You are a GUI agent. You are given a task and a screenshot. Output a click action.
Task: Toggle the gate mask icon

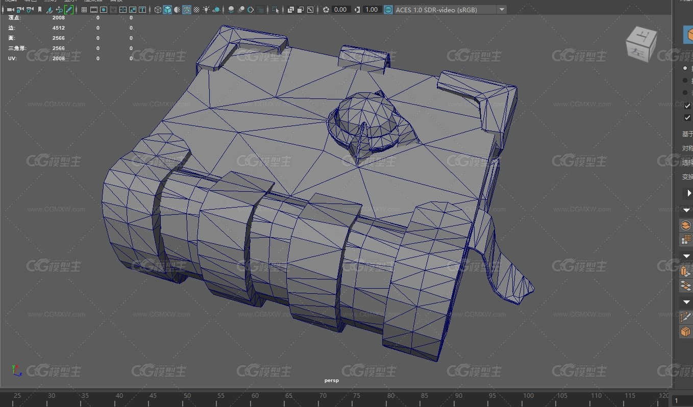pyautogui.click(x=113, y=10)
